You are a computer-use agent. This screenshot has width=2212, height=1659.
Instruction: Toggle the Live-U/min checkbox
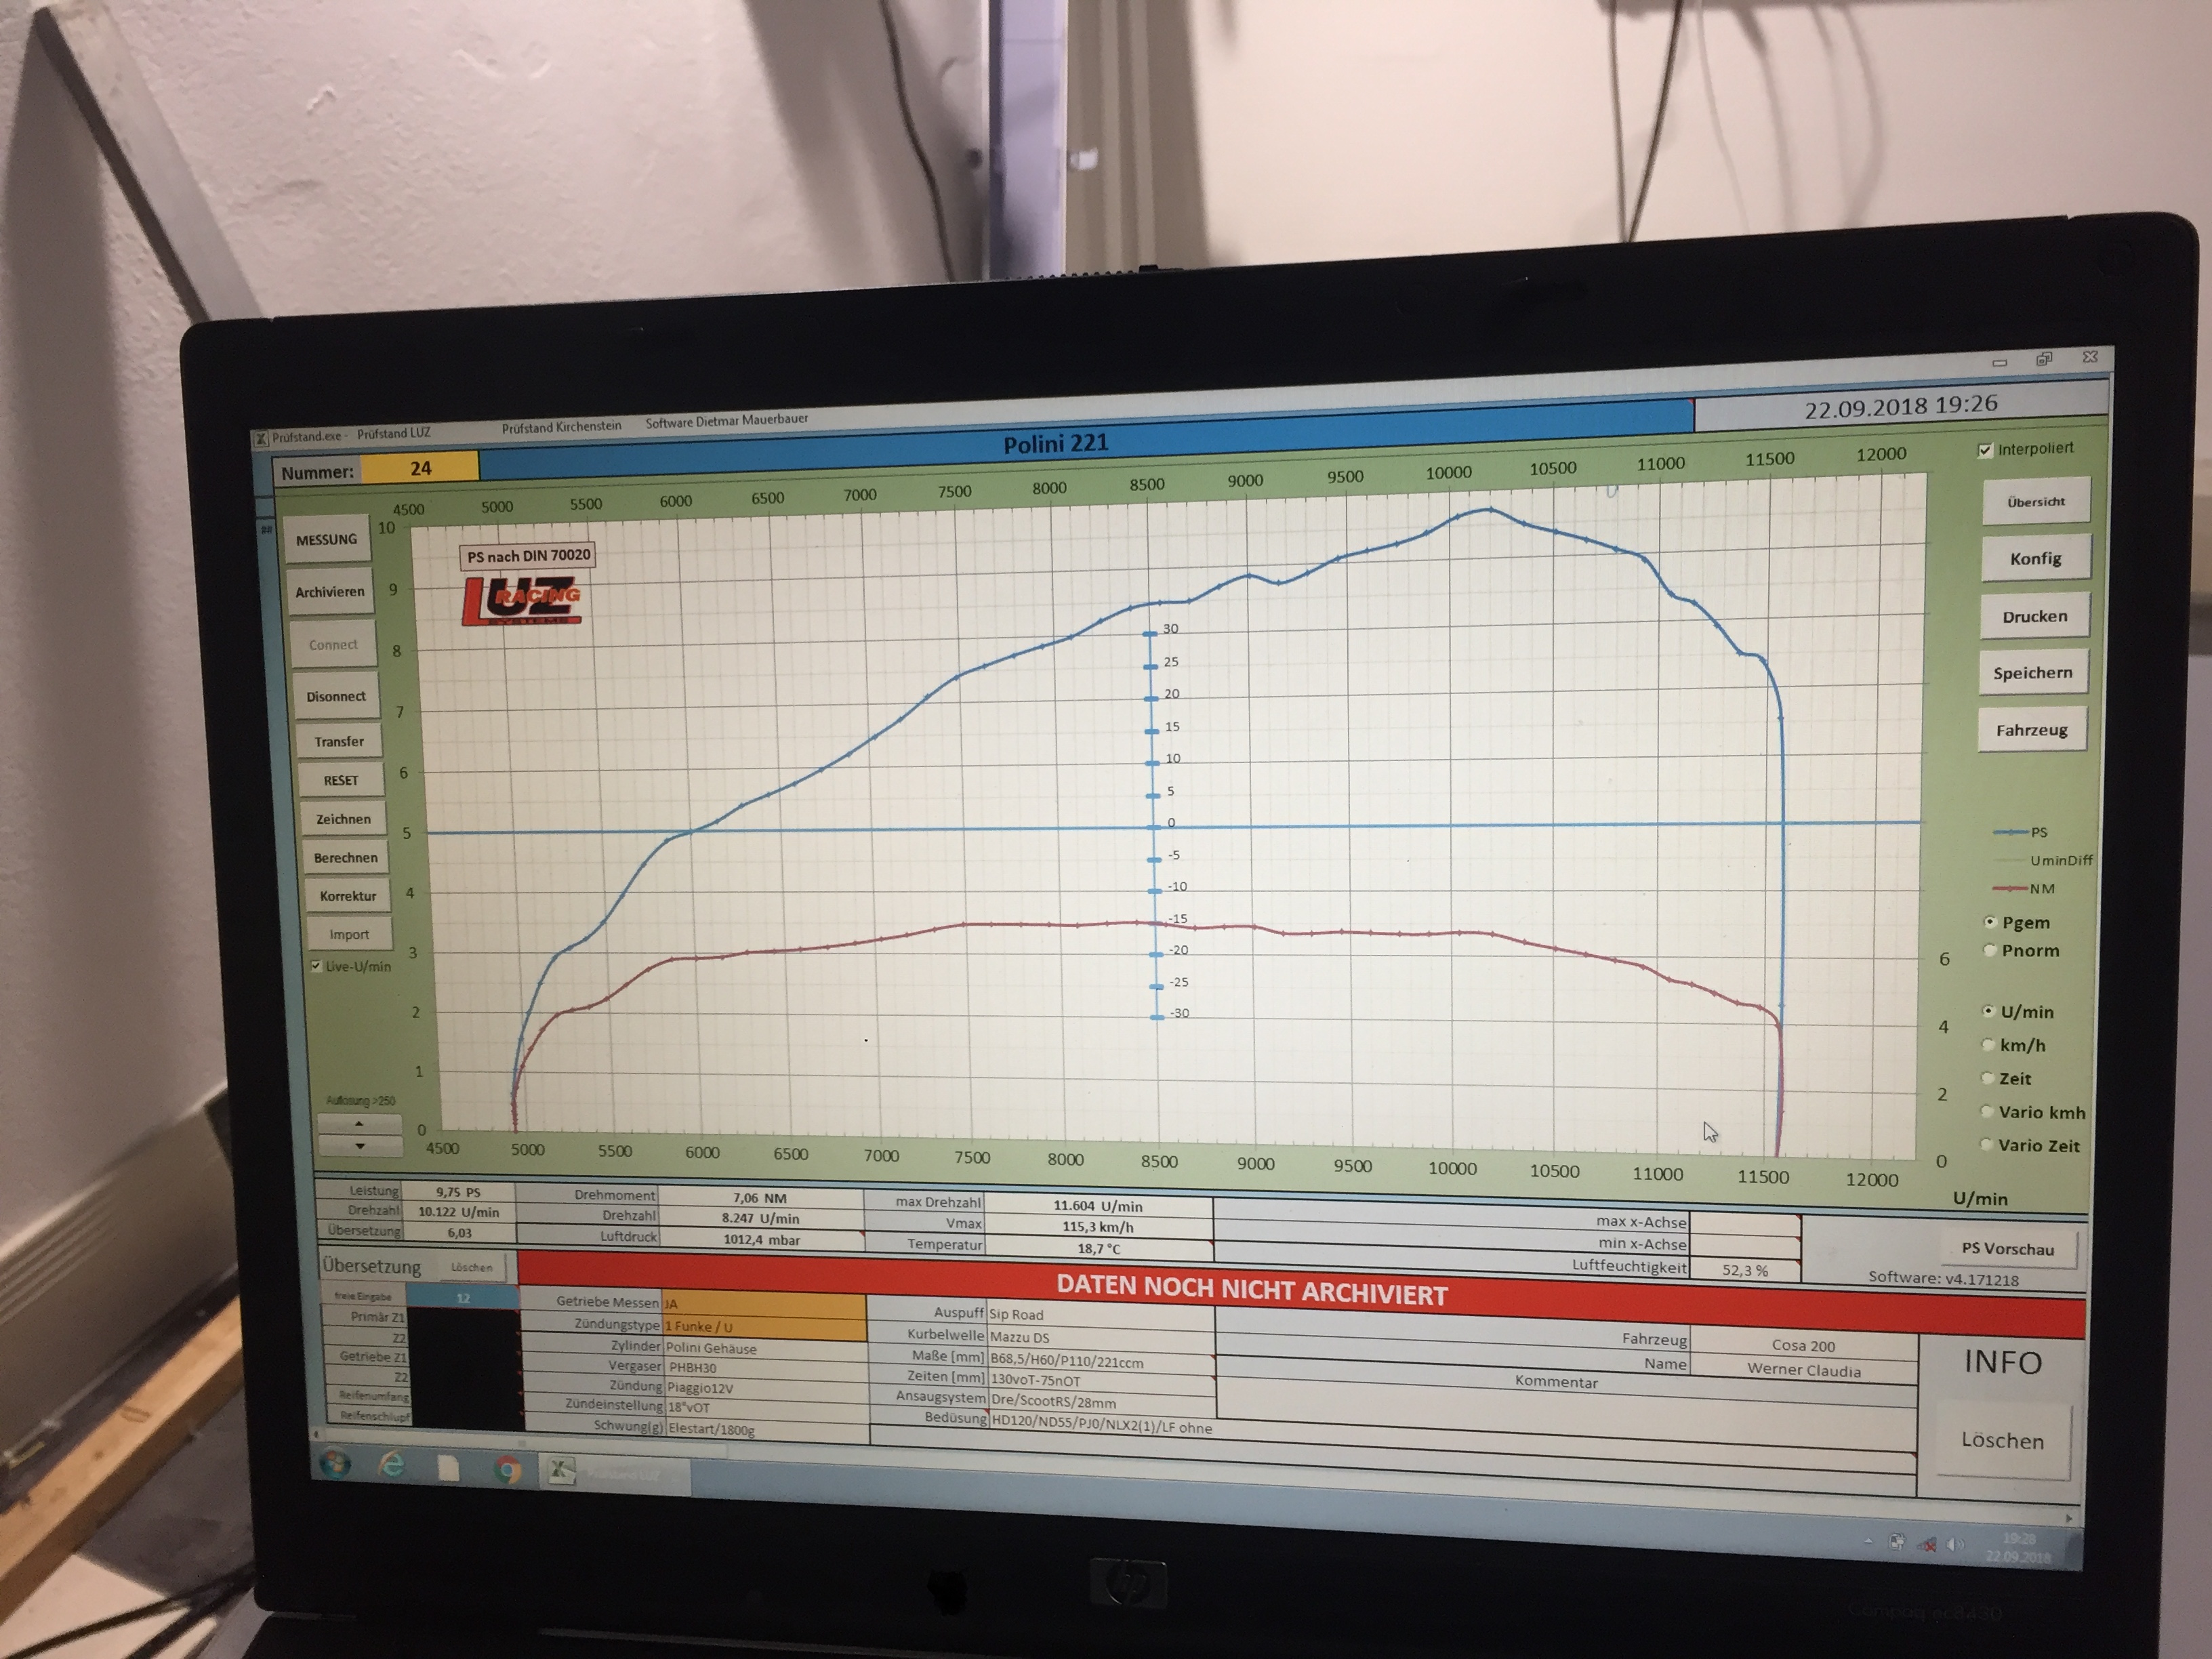(x=317, y=966)
